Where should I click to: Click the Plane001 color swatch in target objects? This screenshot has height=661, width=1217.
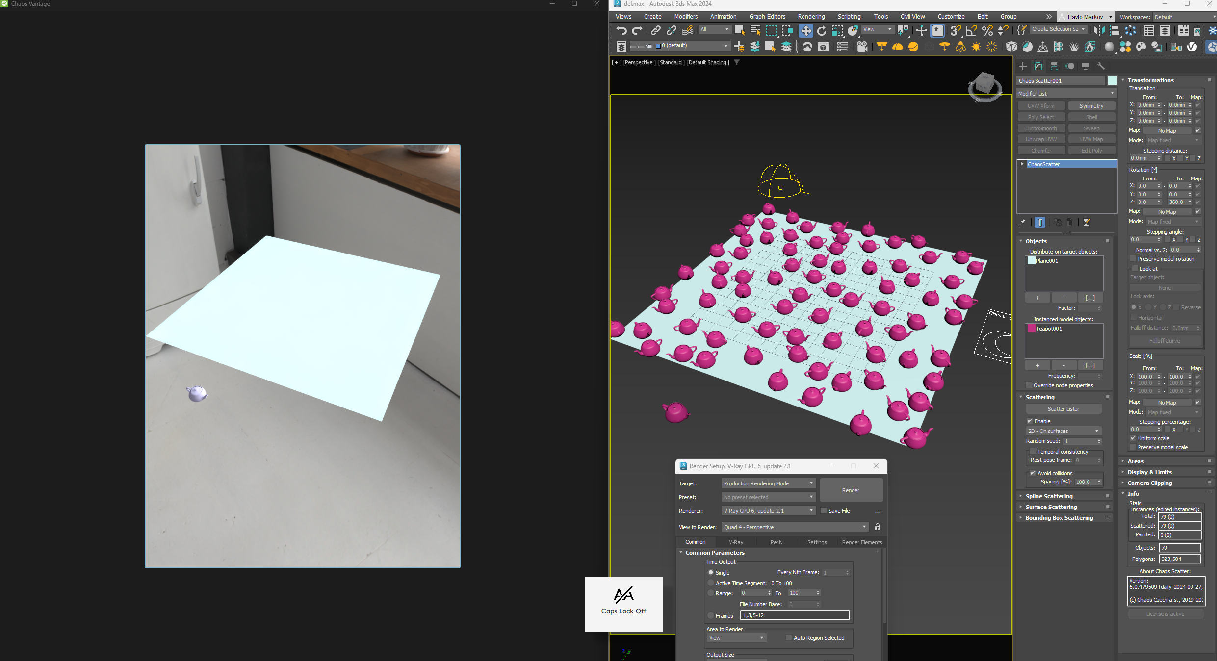1032,261
